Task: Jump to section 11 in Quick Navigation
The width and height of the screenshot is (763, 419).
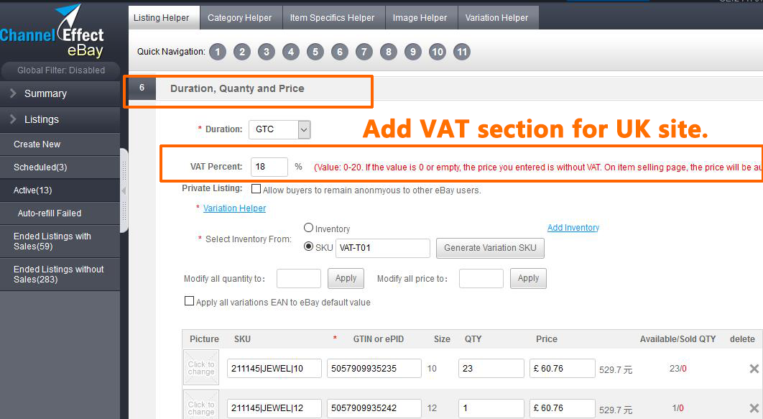Action: (x=462, y=52)
